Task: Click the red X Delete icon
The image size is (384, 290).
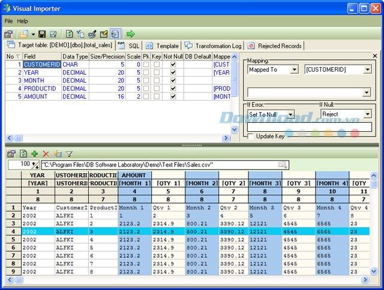Action: point(46,153)
